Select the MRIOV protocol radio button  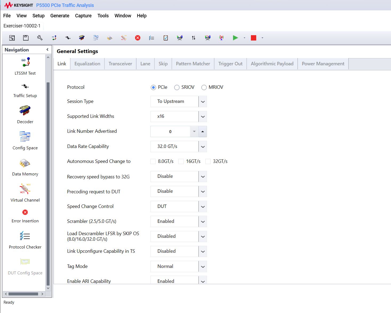204,87
